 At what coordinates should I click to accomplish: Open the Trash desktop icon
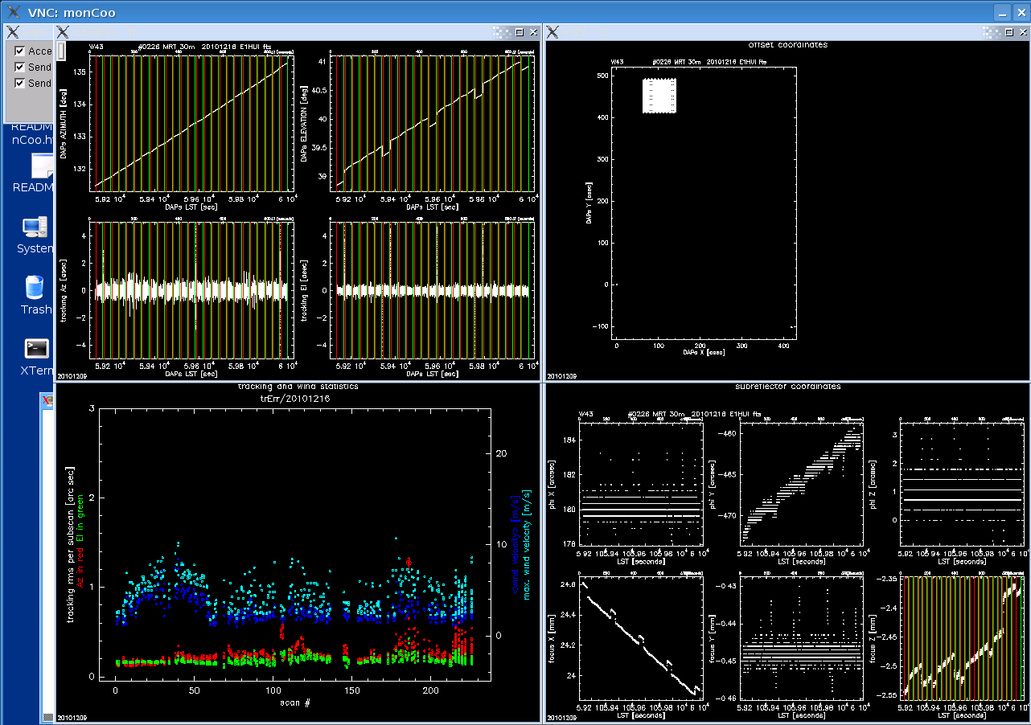tap(35, 289)
